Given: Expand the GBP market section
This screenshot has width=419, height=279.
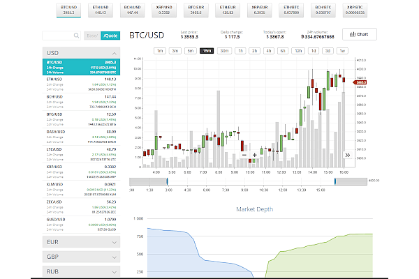Looking at the screenshot, I should 81,256.
